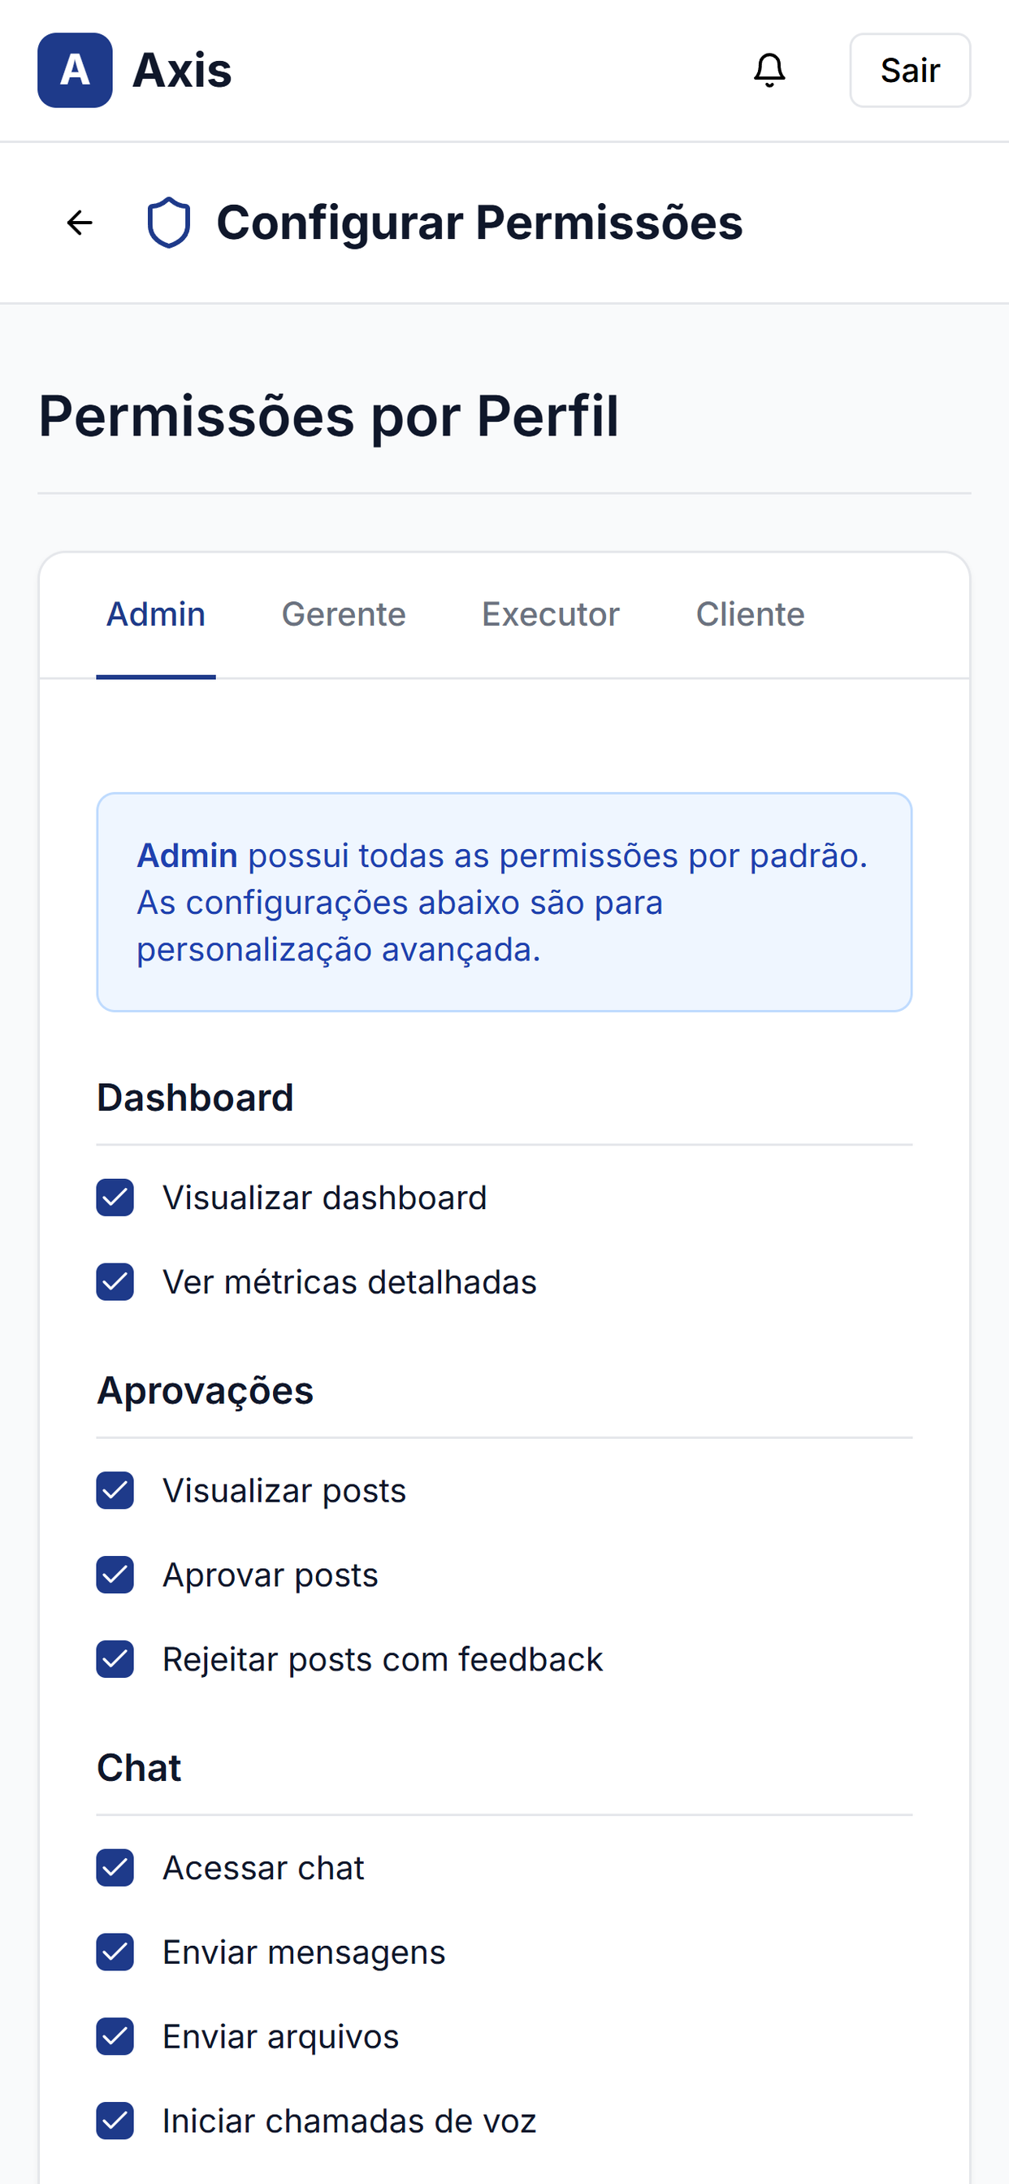The image size is (1009, 2184).
Task: Open the notifications bell
Action: [769, 71]
